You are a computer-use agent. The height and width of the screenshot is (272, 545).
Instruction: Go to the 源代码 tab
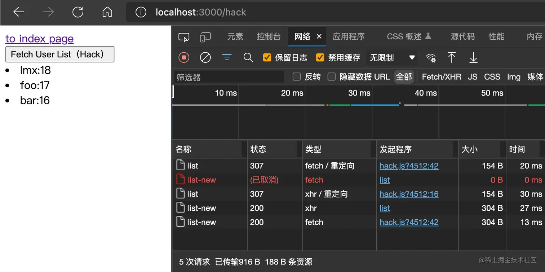click(x=463, y=36)
